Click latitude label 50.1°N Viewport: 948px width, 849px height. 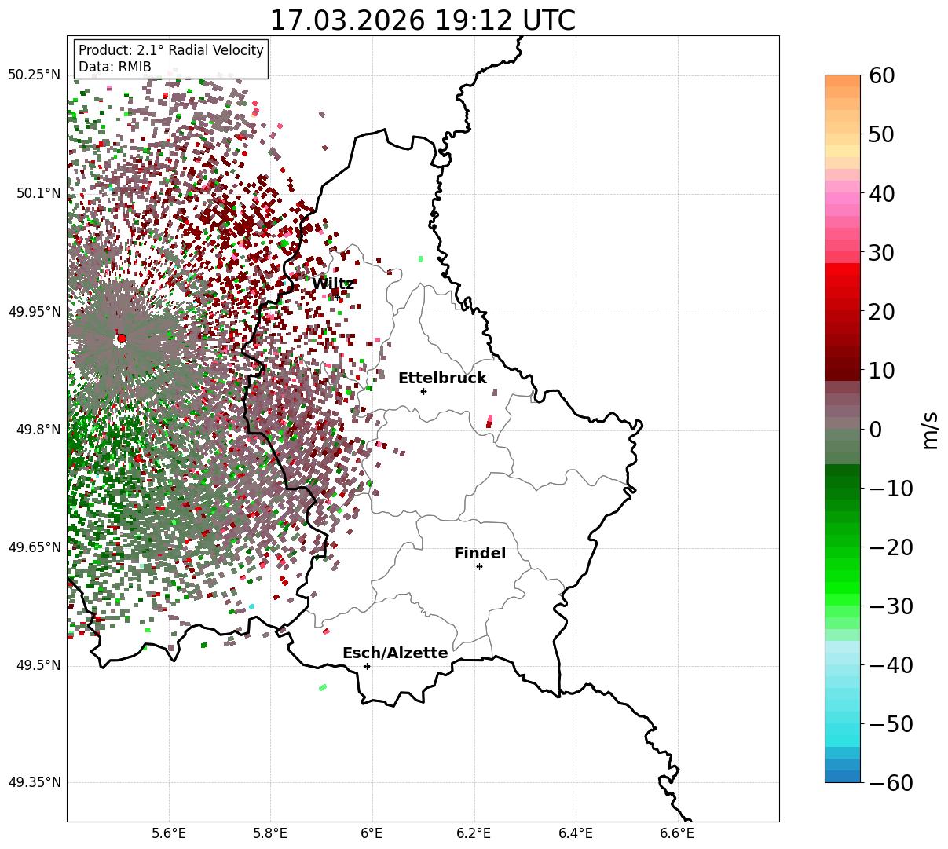[38, 193]
